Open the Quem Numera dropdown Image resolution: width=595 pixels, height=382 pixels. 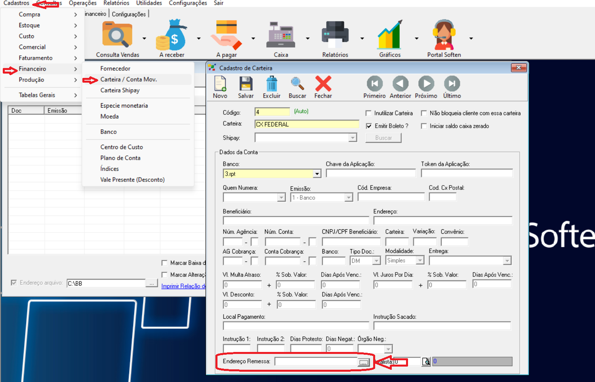[x=281, y=197]
